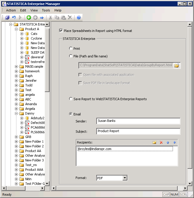Open the Action menu
The height and width of the screenshot is (198, 194).
pyautogui.click(x=11, y=10)
